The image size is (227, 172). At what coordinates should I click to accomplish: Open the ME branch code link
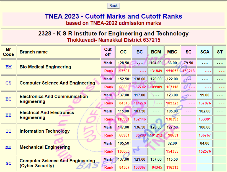pyautogui.click(x=8, y=147)
